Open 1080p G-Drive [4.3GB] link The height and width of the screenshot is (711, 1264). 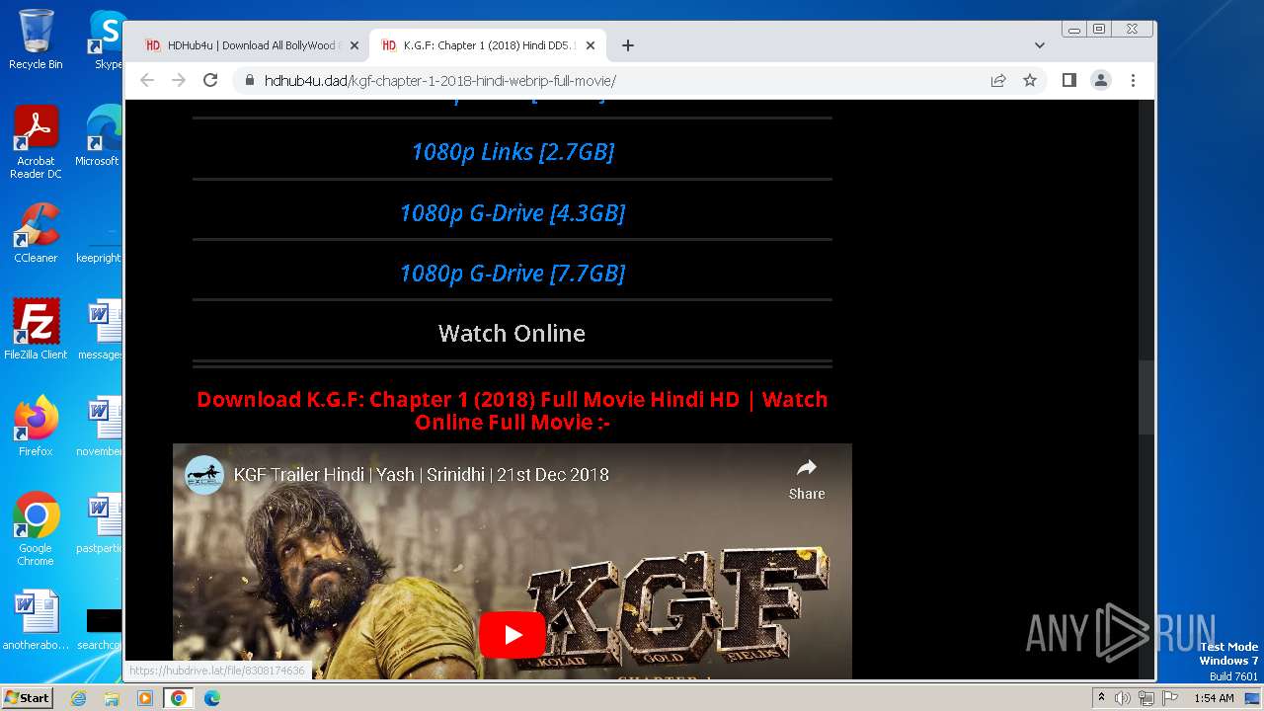click(x=513, y=213)
